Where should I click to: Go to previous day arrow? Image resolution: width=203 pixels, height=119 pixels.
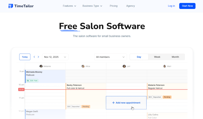(x=34, y=57)
